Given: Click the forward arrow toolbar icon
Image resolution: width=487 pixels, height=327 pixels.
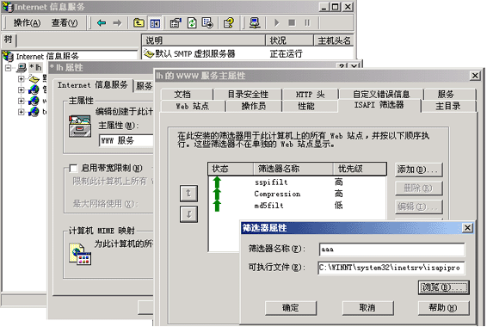Looking at the screenshot, I should click(x=117, y=22).
